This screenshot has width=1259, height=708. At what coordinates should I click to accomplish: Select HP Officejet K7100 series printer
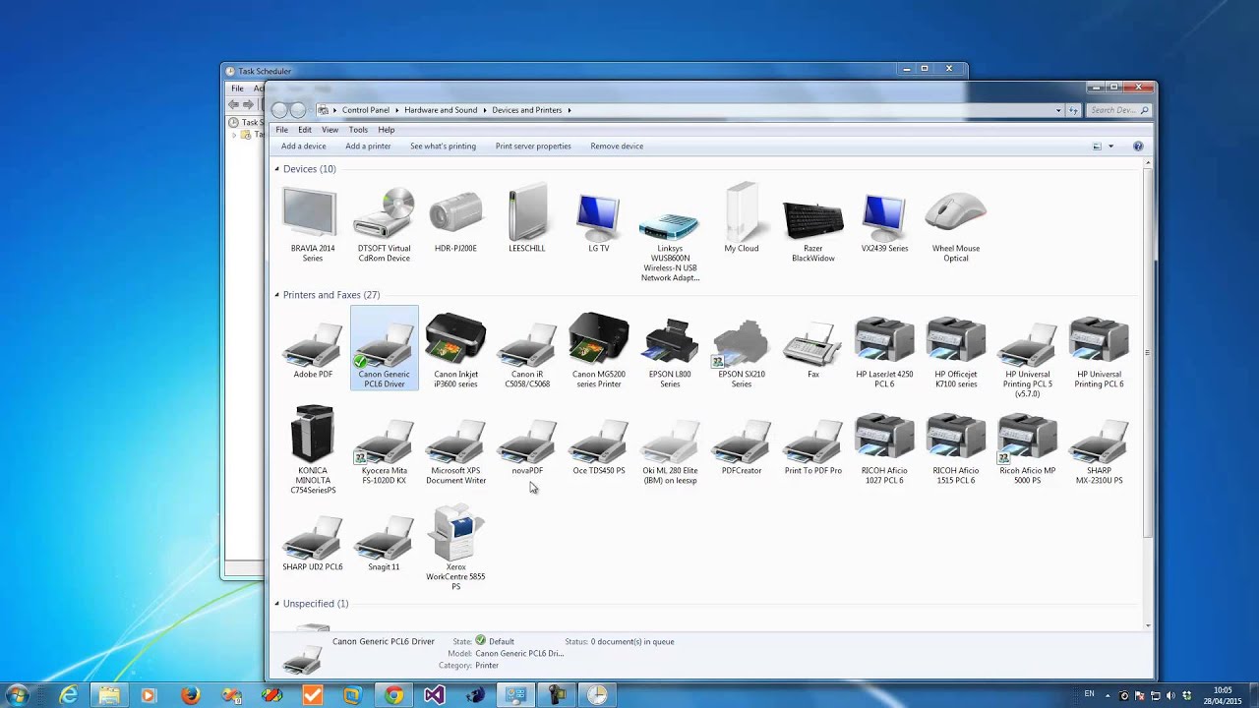coord(956,350)
